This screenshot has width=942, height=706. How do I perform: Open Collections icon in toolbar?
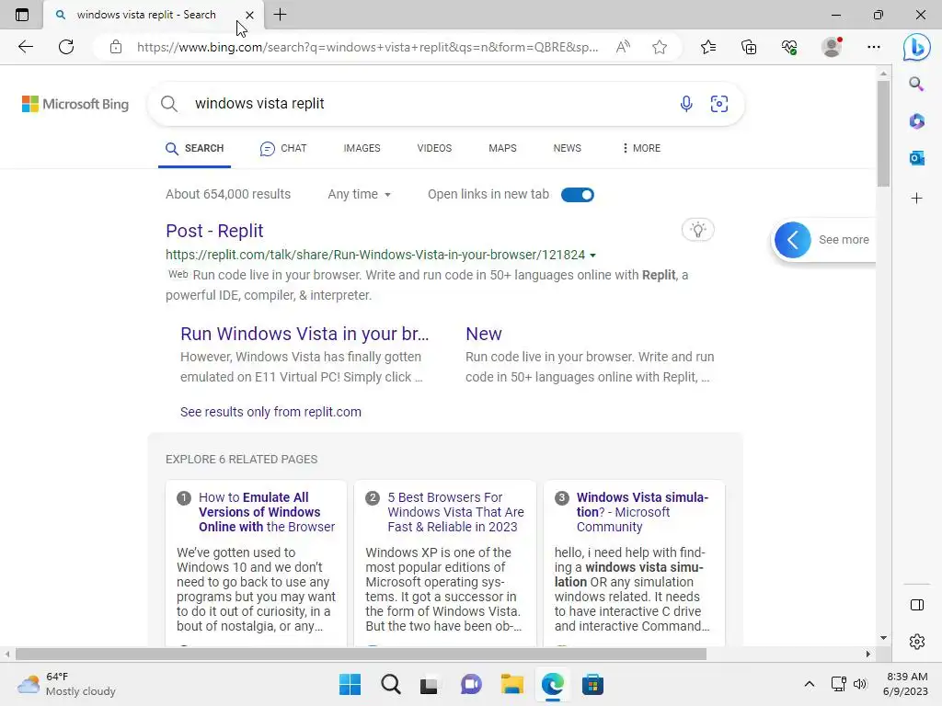(x=749, y=47)
